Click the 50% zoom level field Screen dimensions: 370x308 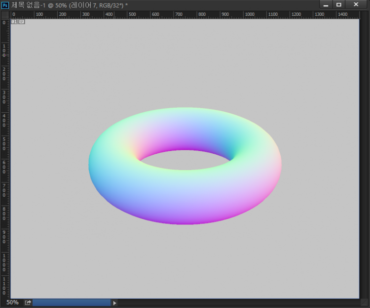(12, 303)
